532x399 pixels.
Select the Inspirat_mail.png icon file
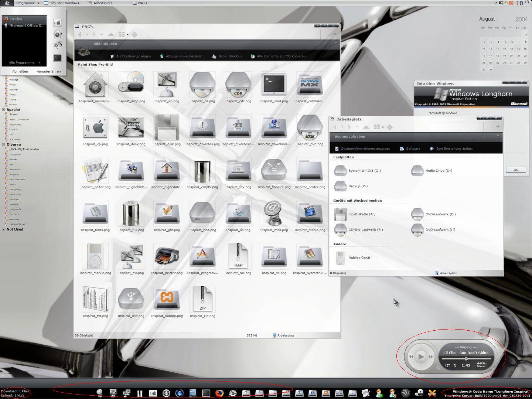coord(274,216)
